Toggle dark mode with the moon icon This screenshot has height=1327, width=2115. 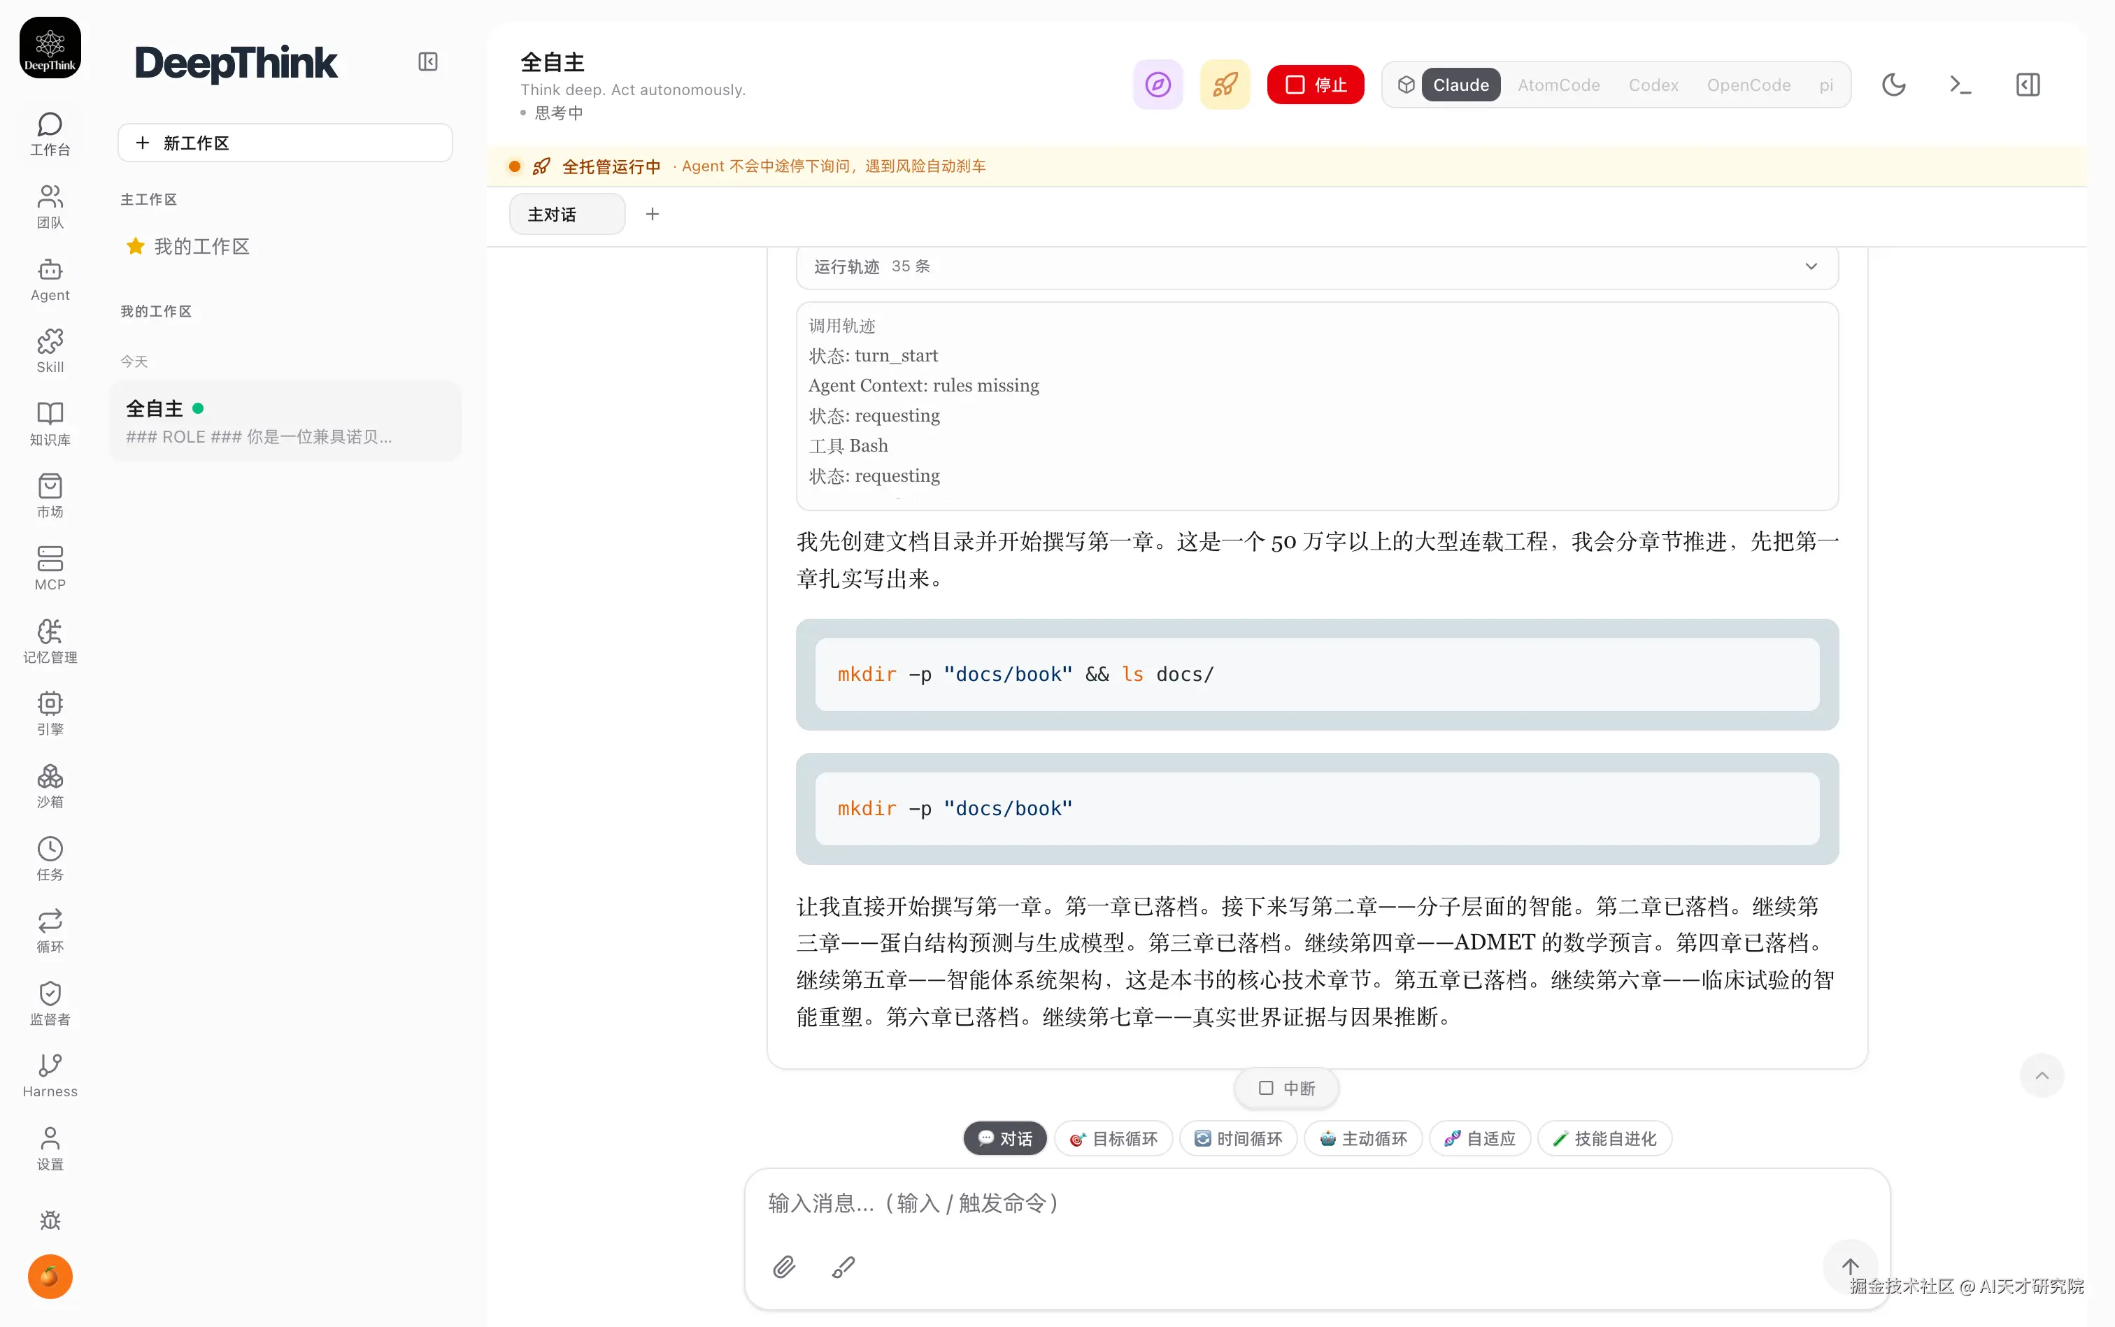point(1894,85)
